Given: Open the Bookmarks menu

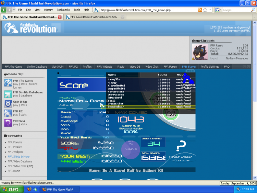Looking at the screenshot, I should 63,10.
